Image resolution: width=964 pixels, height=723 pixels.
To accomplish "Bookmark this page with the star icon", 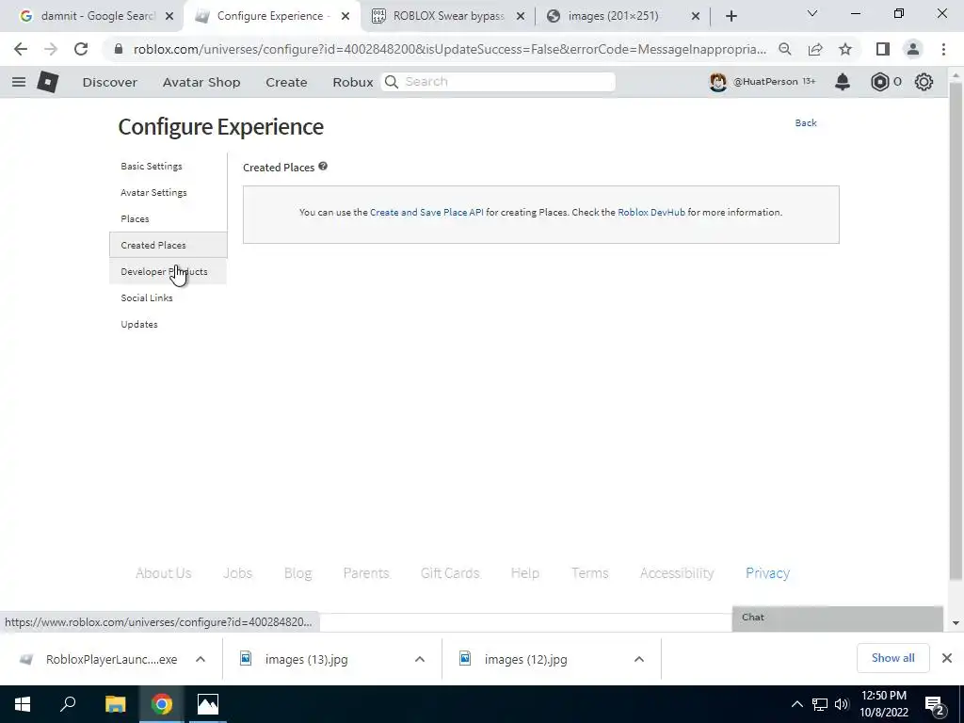I will click(845, 49).
